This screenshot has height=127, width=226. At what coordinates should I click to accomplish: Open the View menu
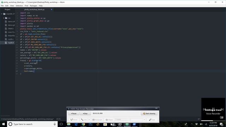(12, 6)
